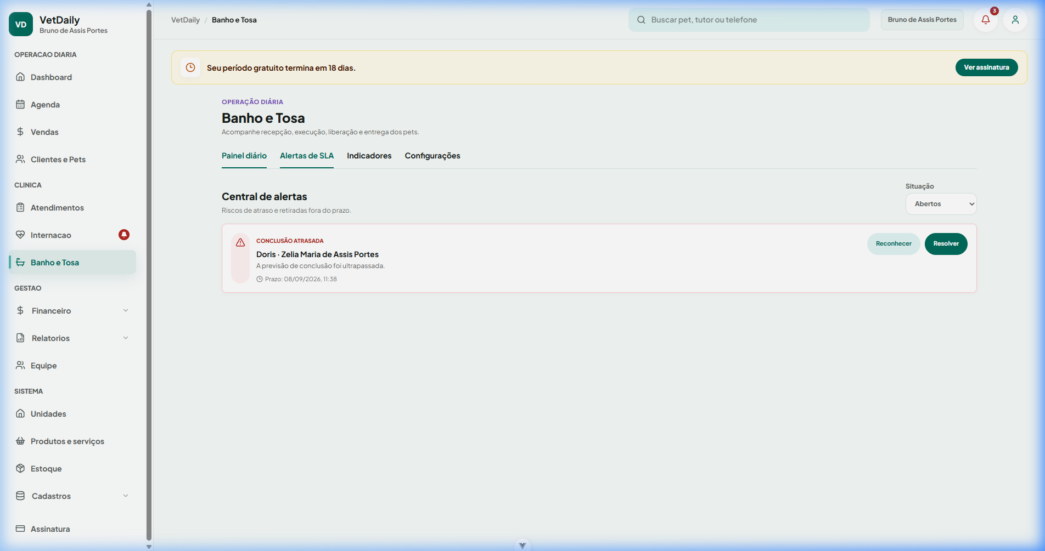Click the Banho e Tosa bathtub icon

point(20,262)
